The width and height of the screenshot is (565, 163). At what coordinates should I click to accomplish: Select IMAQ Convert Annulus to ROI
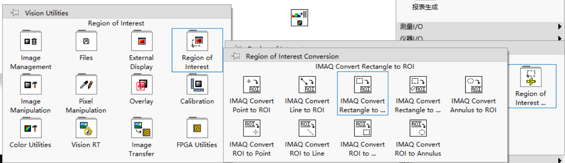pyautogui.click(x=473, y=85)
